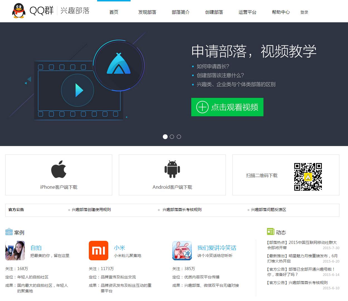Click the 创建部落该注意什么? bullet text
Screen dimensions: 348x301
[x=220, y=75]
